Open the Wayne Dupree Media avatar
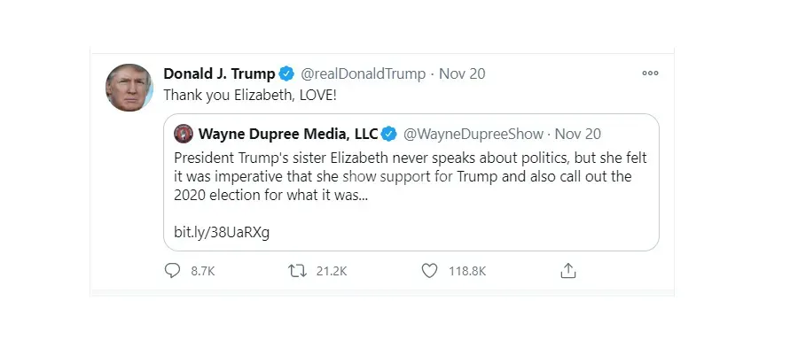 pyautogui.click(x=184, y=135)
